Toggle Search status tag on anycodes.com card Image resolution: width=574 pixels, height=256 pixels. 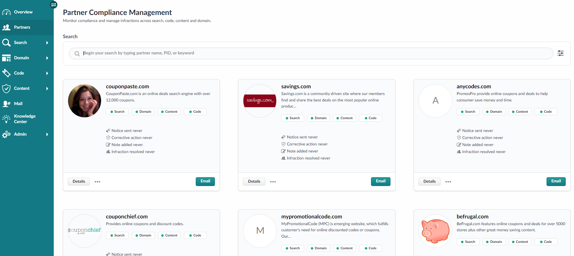click(x=468, y=112)
